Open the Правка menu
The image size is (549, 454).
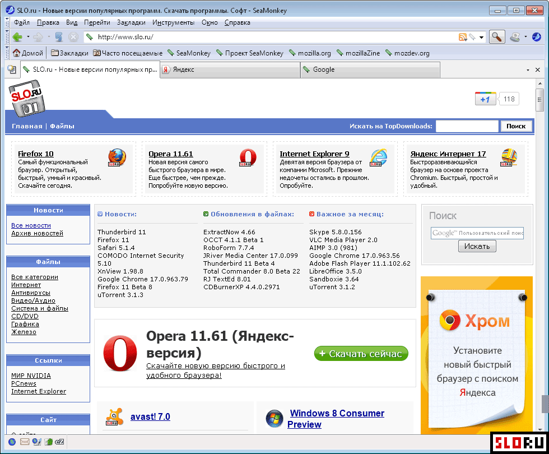click(x=48, y=22)
